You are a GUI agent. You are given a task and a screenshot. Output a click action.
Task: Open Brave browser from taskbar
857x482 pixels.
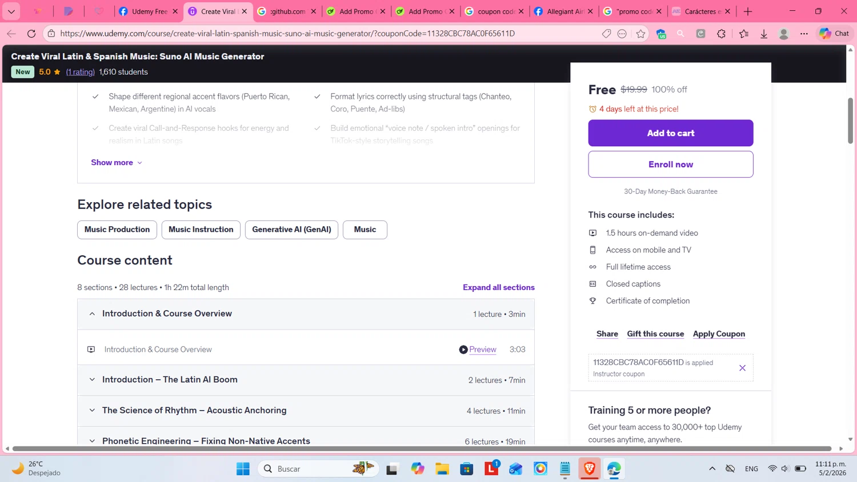pyautogui.click(x=590, y=469)
